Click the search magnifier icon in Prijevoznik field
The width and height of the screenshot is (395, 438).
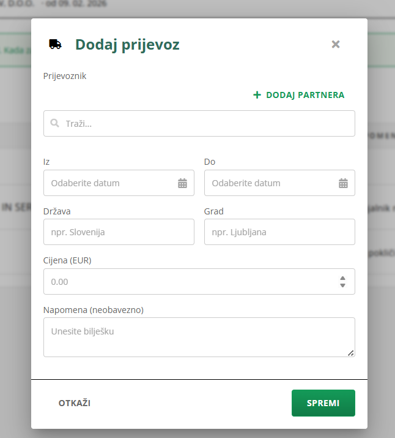(x=54, y=123)
